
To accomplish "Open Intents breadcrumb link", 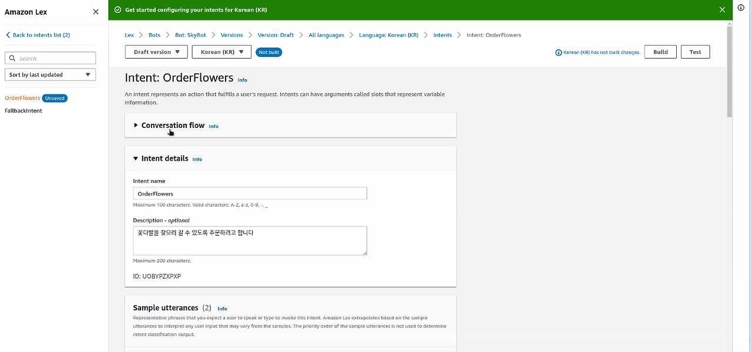I will click(443, 35).
